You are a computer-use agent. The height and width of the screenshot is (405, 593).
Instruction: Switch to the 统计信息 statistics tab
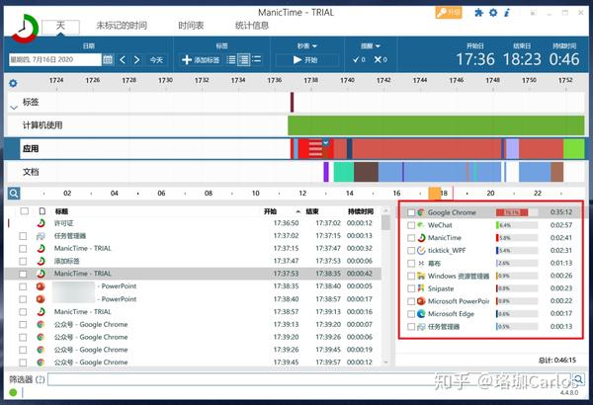252,26
